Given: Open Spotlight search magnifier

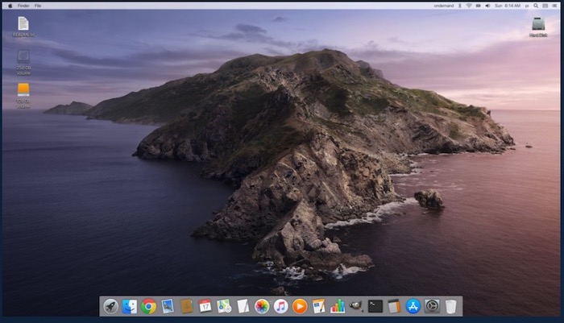Looking at the screenshot, I should 536,6.
